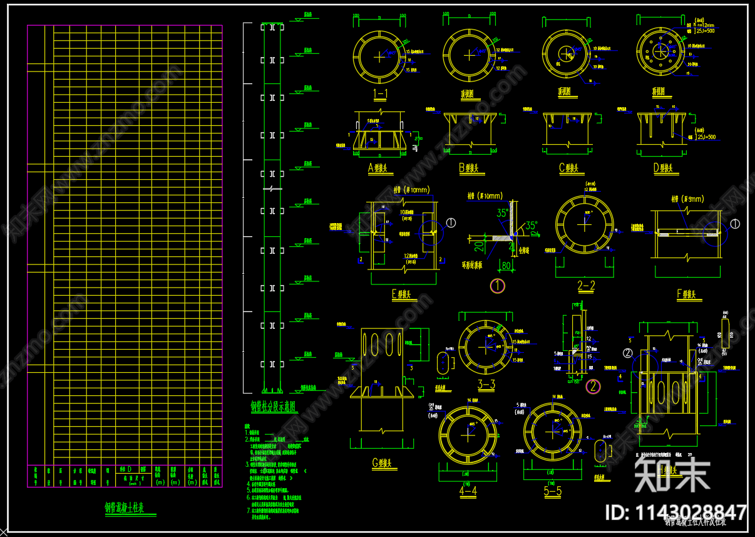Select the "3-3" section title
755x537 pixels.
[486, 385]
